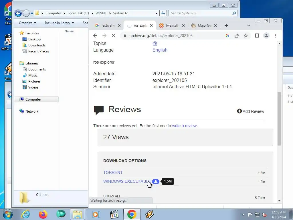
Task: Expand Chrome tab search chevron
Action: click(249, 25)
